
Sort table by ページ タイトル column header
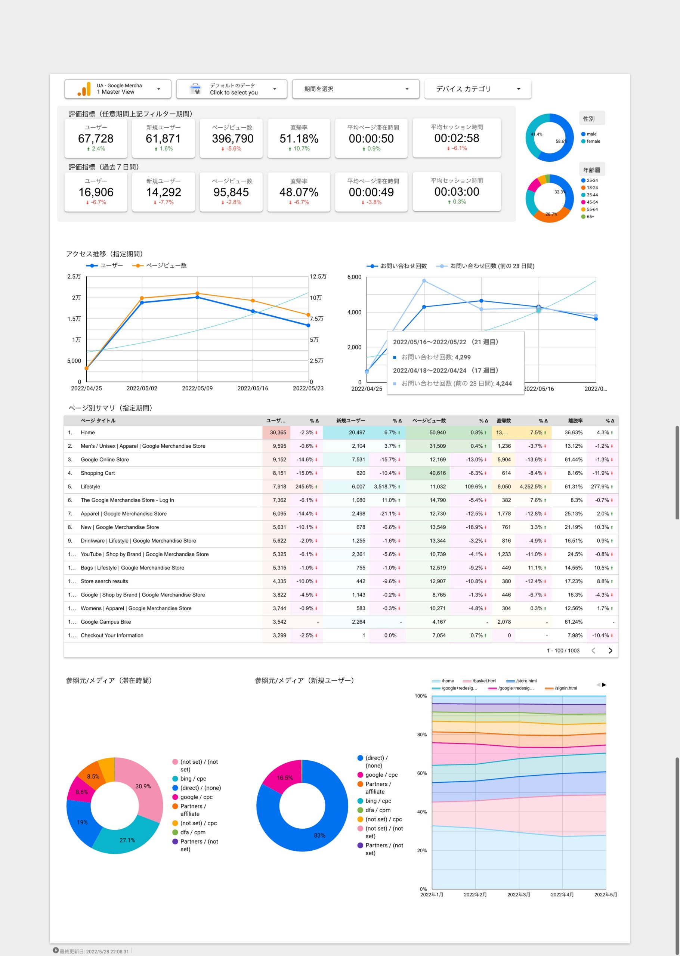coord(98,420)
